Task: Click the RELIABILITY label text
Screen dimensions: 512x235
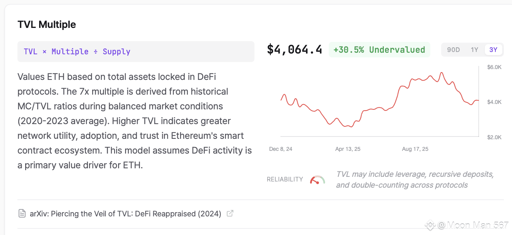Action: coord(285,180)
